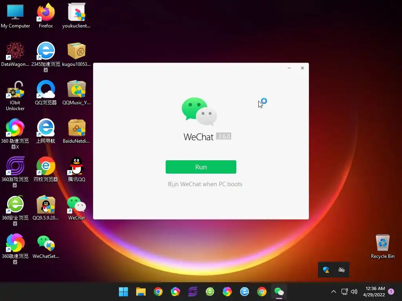Click the active WeChat taskbar icon

(279, 292)
